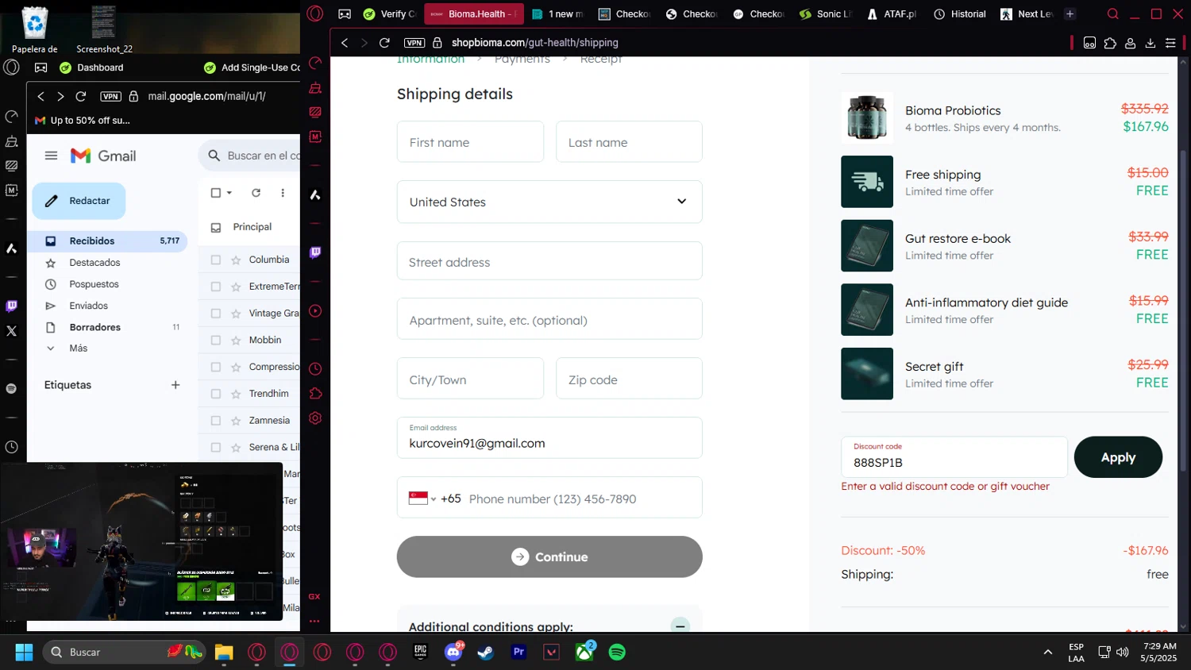Screen dimensions: 1191x670
Task: Focus the Street address field
Action: (549, 261)
